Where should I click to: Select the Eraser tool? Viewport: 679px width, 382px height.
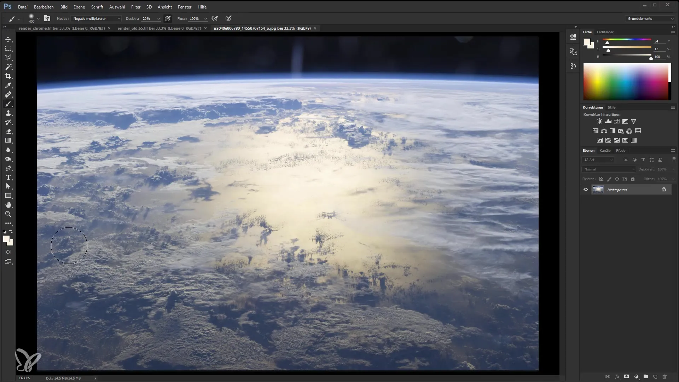click(x=8, y=131)
